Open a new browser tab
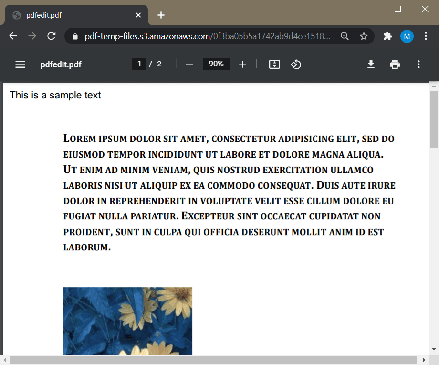The width and height of the screenshot is (439, 365). [x=161, y=15]
